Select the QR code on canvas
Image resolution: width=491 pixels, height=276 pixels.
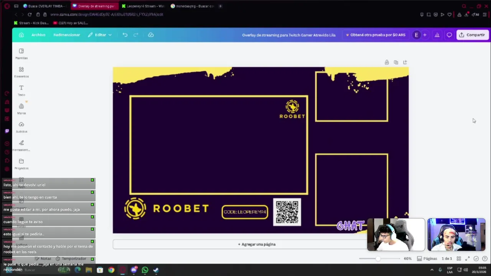[287, 212]
